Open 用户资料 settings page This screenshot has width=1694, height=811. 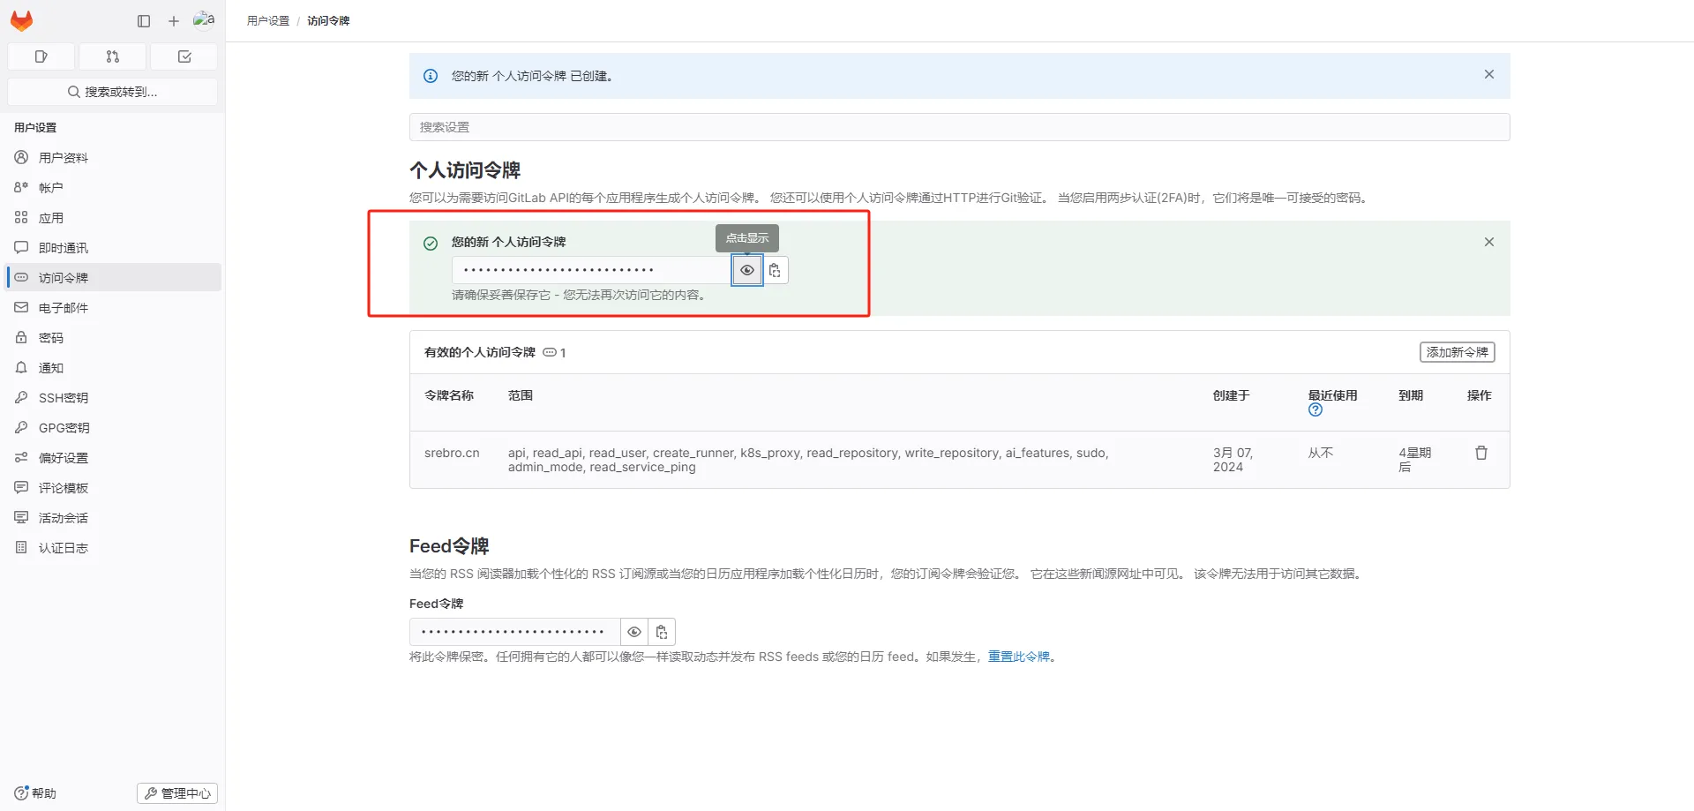pos(113,158)
